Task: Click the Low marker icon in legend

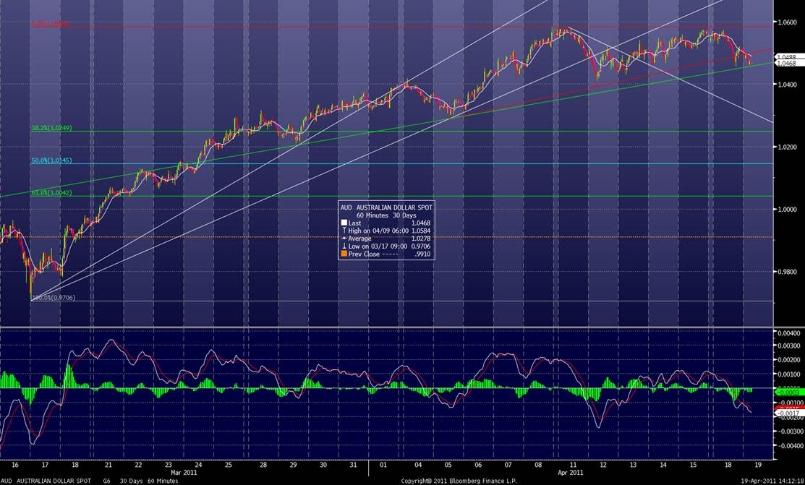Action: [344, 246]
